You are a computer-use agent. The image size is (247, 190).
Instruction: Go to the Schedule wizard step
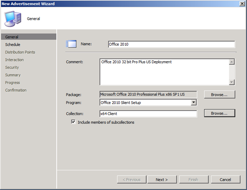13,45
